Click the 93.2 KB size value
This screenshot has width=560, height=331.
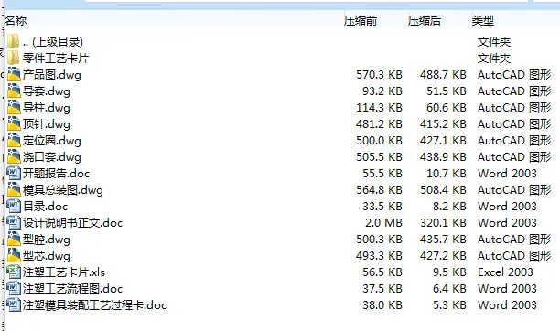382,91
